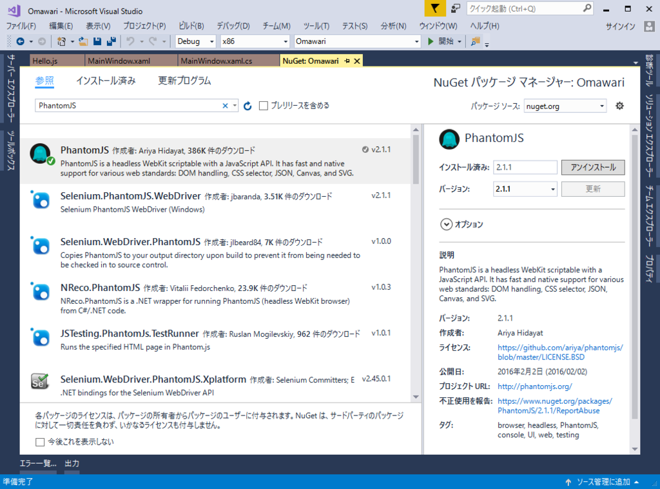Image resolution: width=660 pixels, height=489 pixels.
Task: Toggle プレリリースを含める checkbox
Action: 264,106
